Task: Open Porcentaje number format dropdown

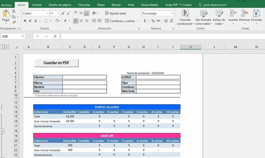Action: (x=172, y=13)
